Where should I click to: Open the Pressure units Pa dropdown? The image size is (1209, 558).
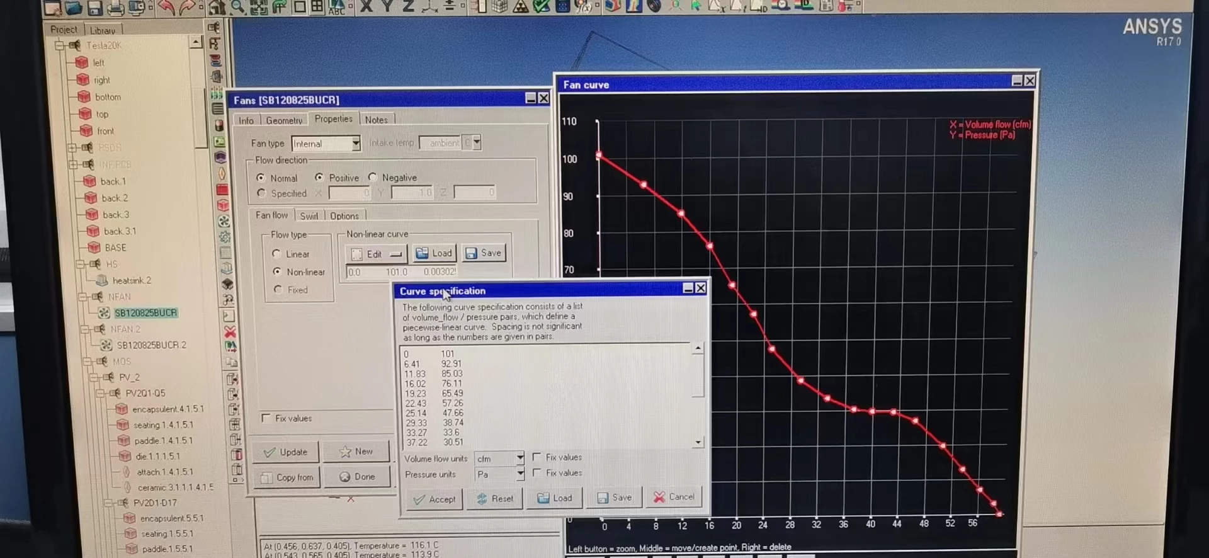click(x=520, y=474)
